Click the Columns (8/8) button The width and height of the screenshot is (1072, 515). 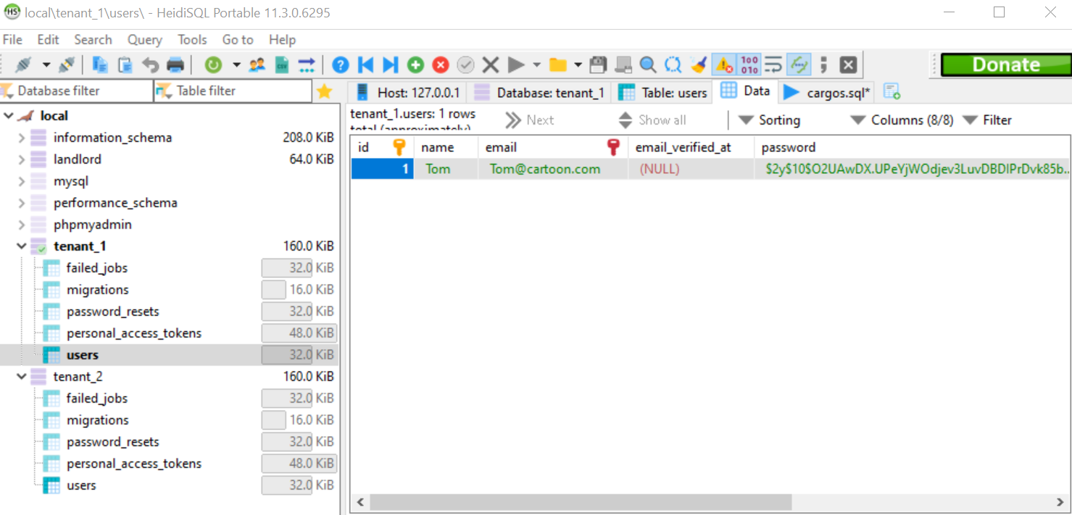point(902,120)
